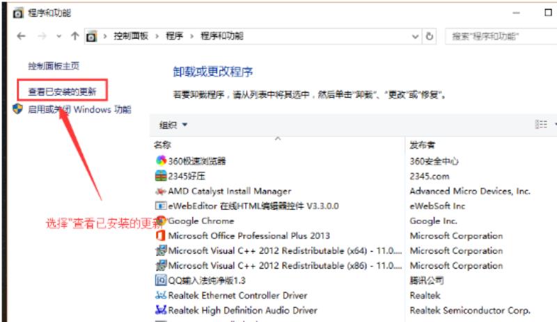The image size is (557, 322).
Task: Click publisher Realtek Semiconductor Corp.
Action: click(470, 310)
